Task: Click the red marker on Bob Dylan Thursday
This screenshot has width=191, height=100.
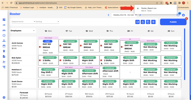Action: pos(101,60)
